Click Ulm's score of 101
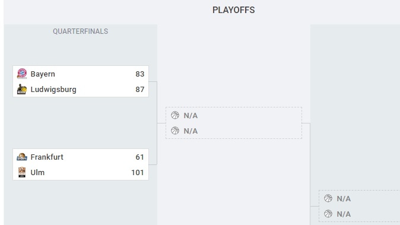 tap(138, 173)
